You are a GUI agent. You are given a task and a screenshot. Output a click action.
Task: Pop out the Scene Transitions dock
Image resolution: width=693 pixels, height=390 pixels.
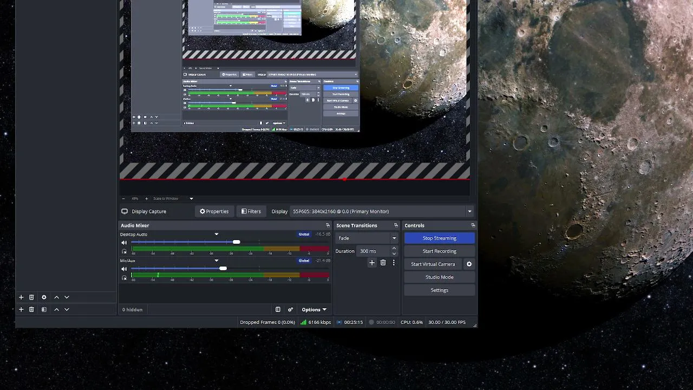point(396,225)
